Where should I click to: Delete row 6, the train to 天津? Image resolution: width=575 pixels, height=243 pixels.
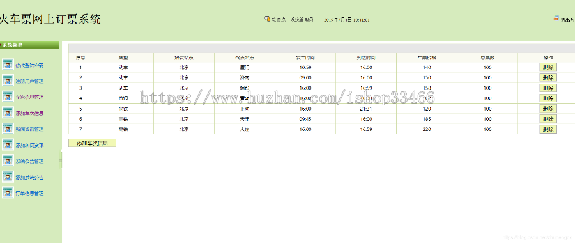(548, 119)
